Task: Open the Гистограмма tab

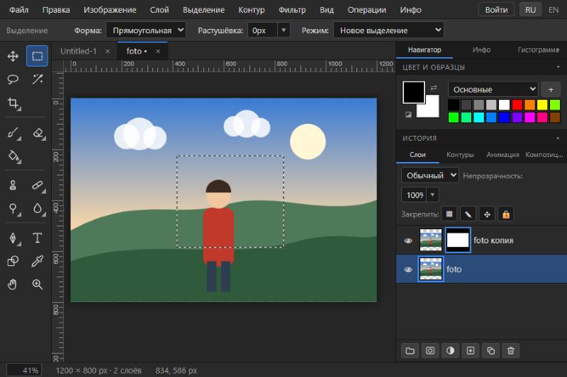Action: [x=538, y=50]
